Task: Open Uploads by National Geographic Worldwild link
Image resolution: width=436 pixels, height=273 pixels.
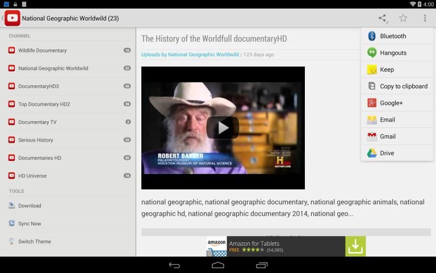Action: (190, 55)
